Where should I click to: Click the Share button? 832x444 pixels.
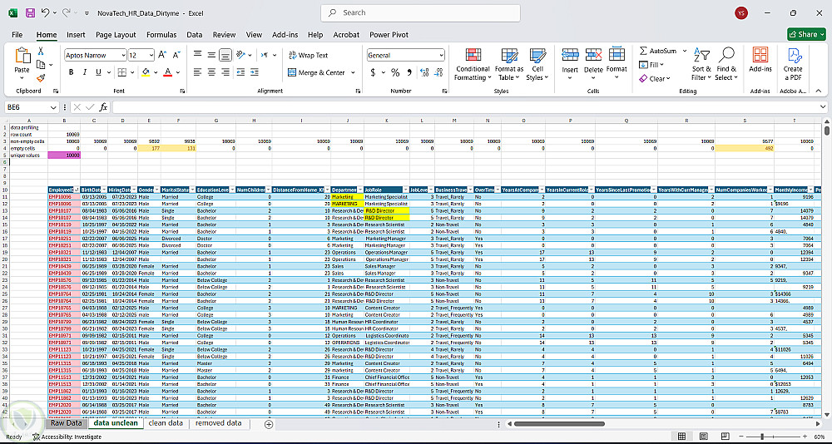805,34
